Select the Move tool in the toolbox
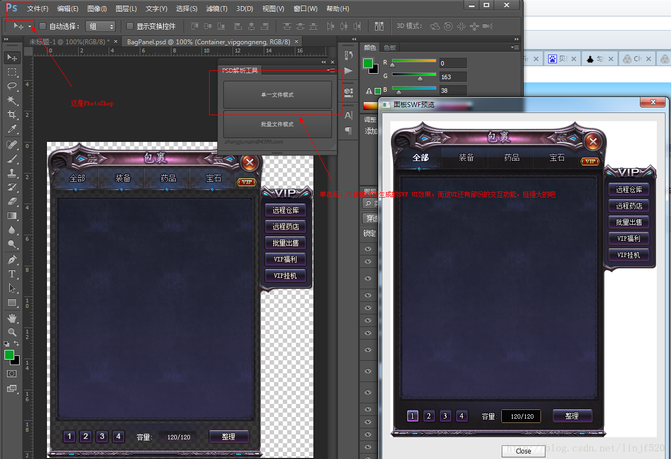 [x=12, y=57]
